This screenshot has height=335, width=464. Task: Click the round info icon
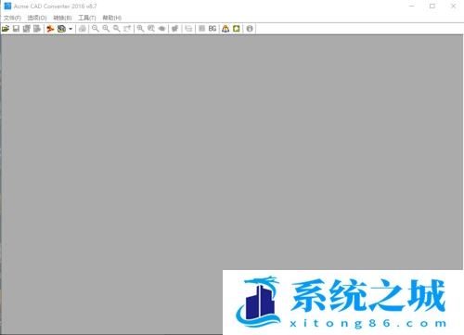[250, 29]
